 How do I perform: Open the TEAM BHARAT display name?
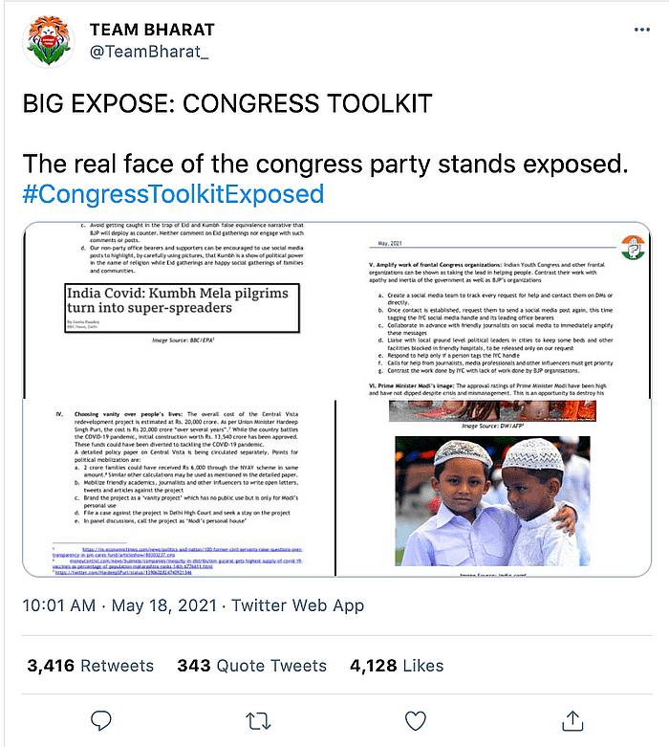coord(152,30)
